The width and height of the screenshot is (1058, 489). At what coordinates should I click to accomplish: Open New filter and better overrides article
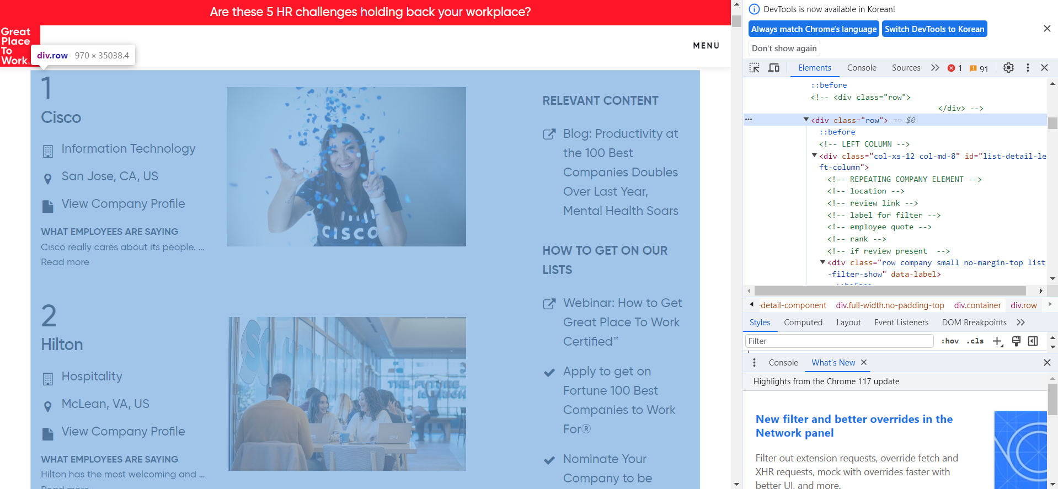[854, 426]
